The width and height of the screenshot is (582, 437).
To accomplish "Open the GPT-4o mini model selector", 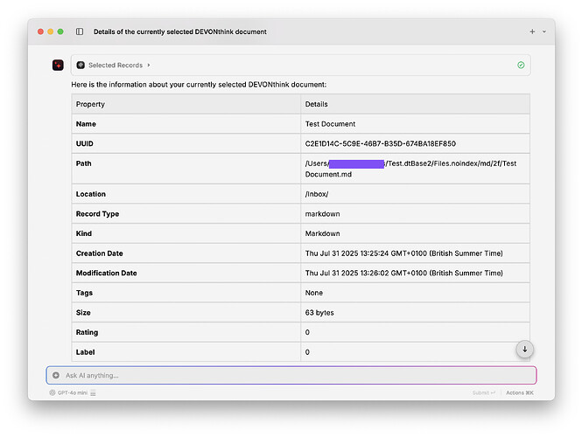I will click(73, 392).
